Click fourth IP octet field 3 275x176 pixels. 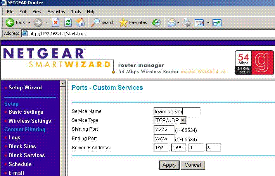(x=213, y=148)
